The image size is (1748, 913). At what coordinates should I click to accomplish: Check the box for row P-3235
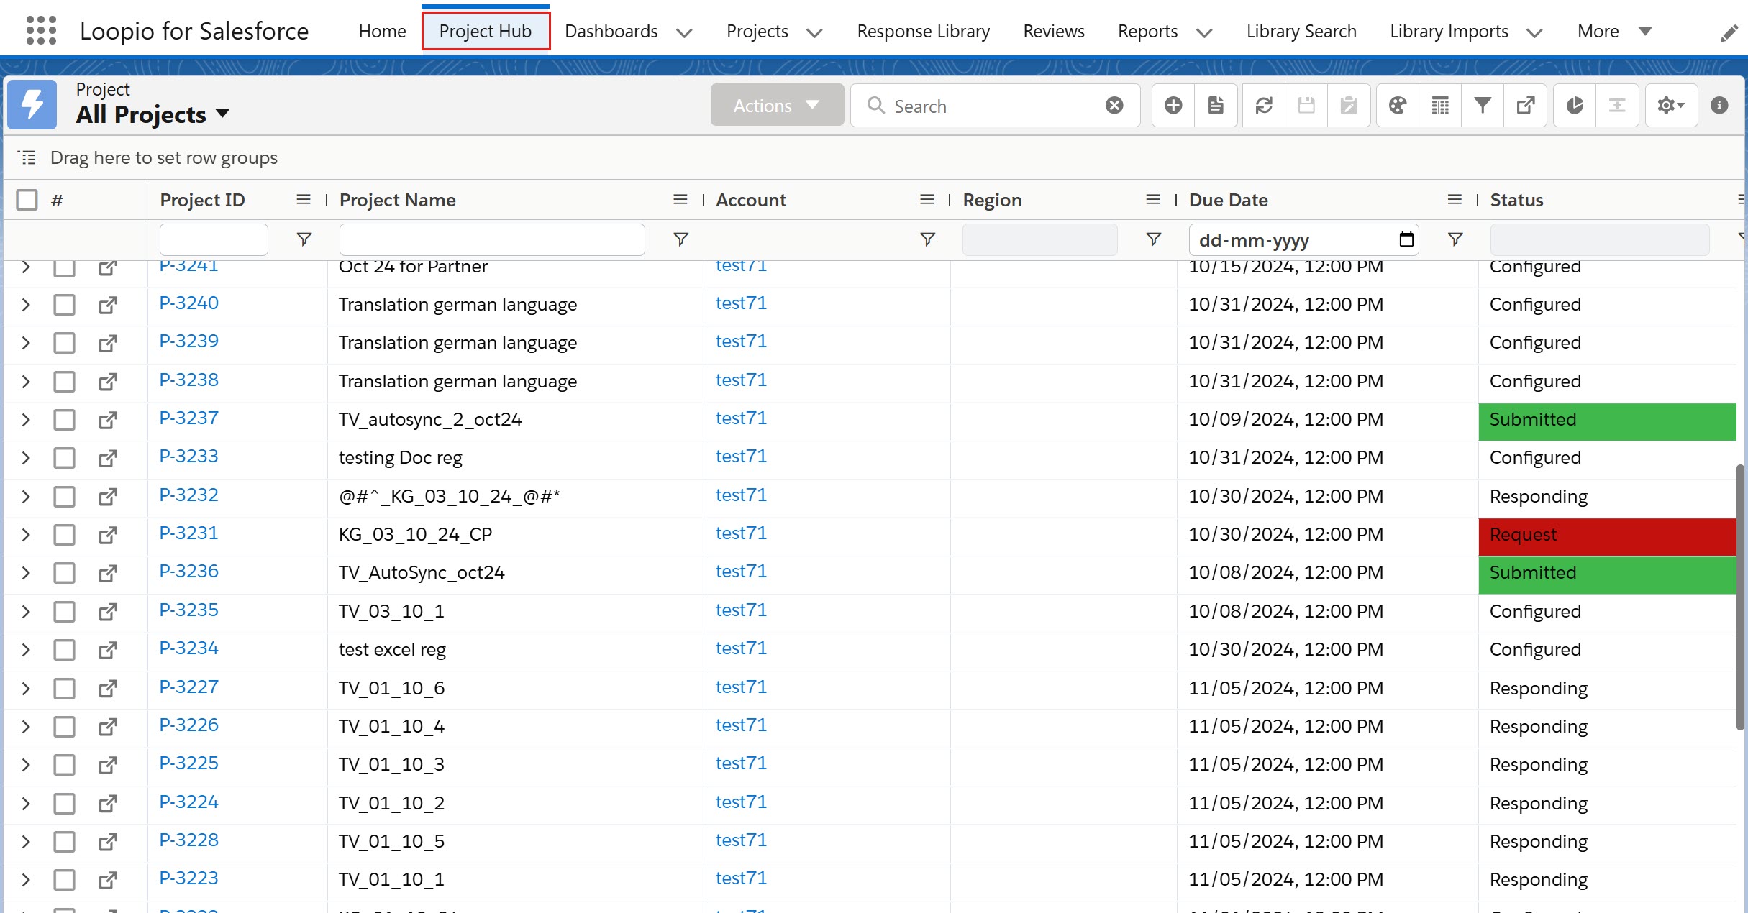64,612
